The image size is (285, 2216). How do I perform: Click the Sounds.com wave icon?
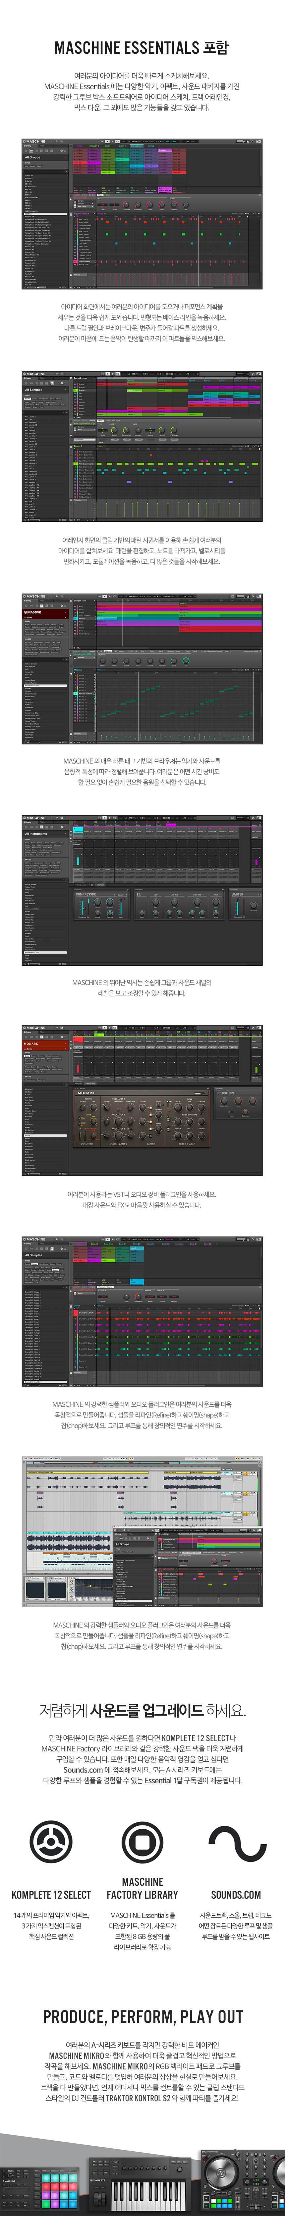click(237, 1844)
